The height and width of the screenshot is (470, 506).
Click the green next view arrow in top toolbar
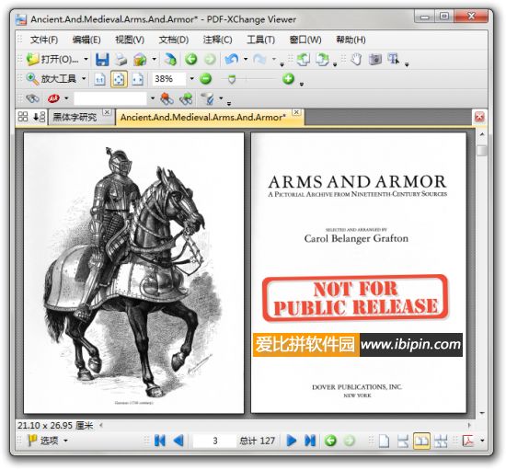(x=210, y=60)
